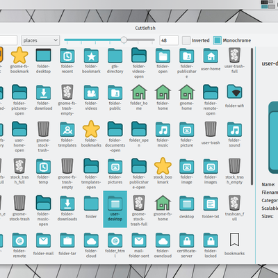The height and width of the screenshot is (278, 278).
Task: Select the folder-music-open icon
Action: (x=43, y=203)
